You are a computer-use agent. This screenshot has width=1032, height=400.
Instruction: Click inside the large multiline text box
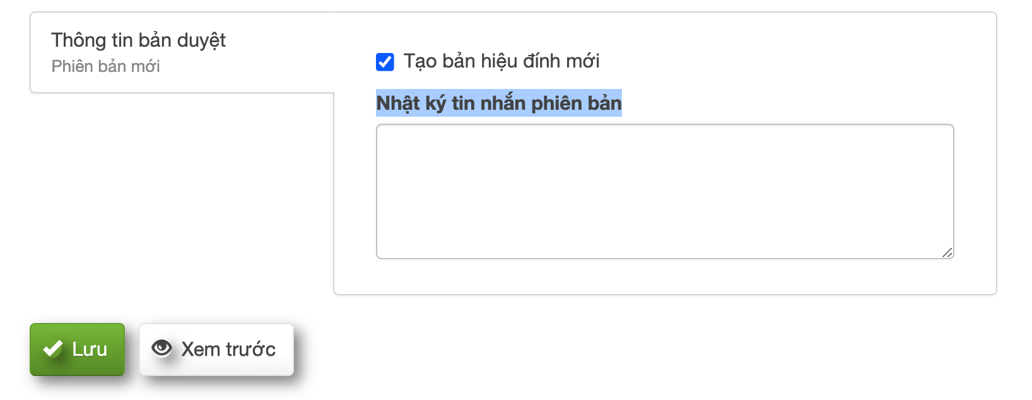664,191
